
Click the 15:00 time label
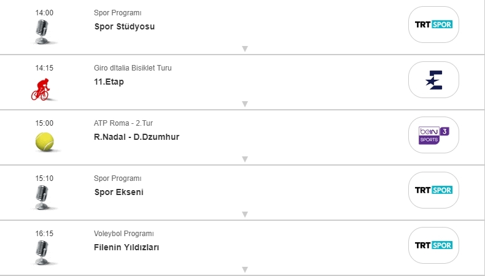(x=44, y=123)
